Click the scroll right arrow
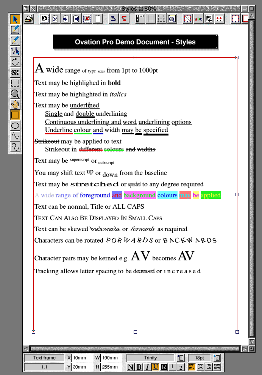Viewport: 262px width, 375px height. click(x=245, y=349)
